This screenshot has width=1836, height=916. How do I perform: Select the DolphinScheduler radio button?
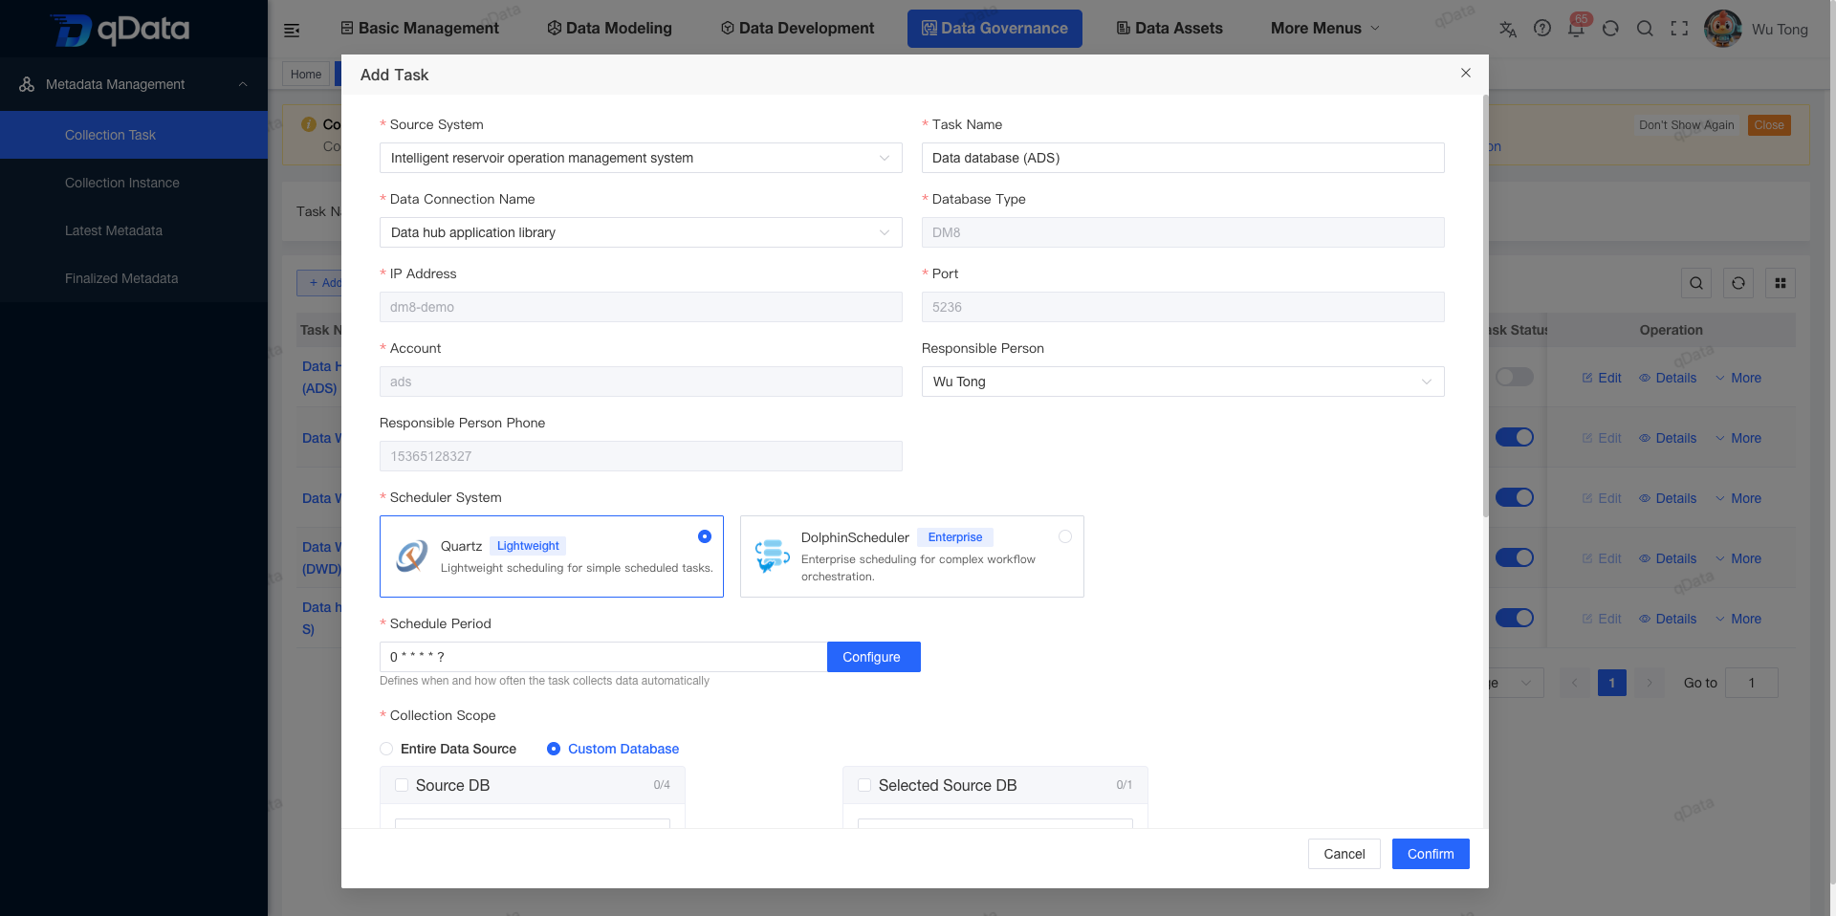click(1065, 536)
